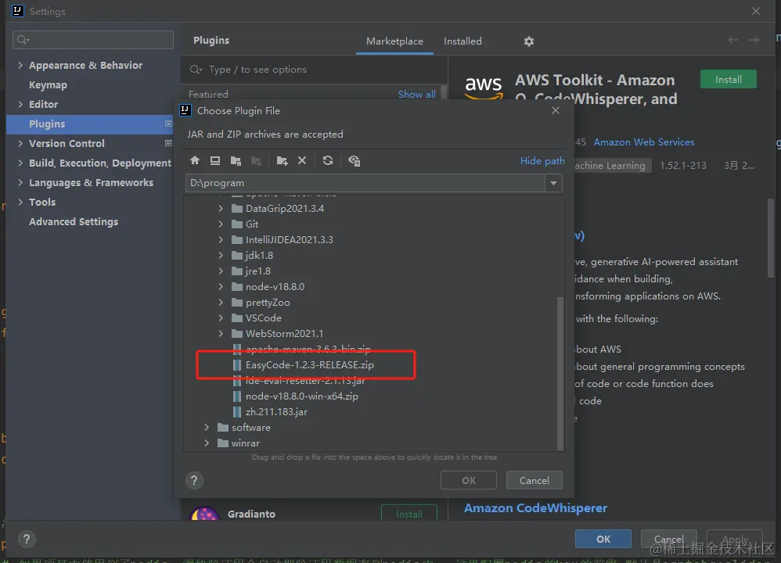Screen dimensions: 781x563
Task: Click Plugins project-level settings indicator icon
Action: click(168, 124)
